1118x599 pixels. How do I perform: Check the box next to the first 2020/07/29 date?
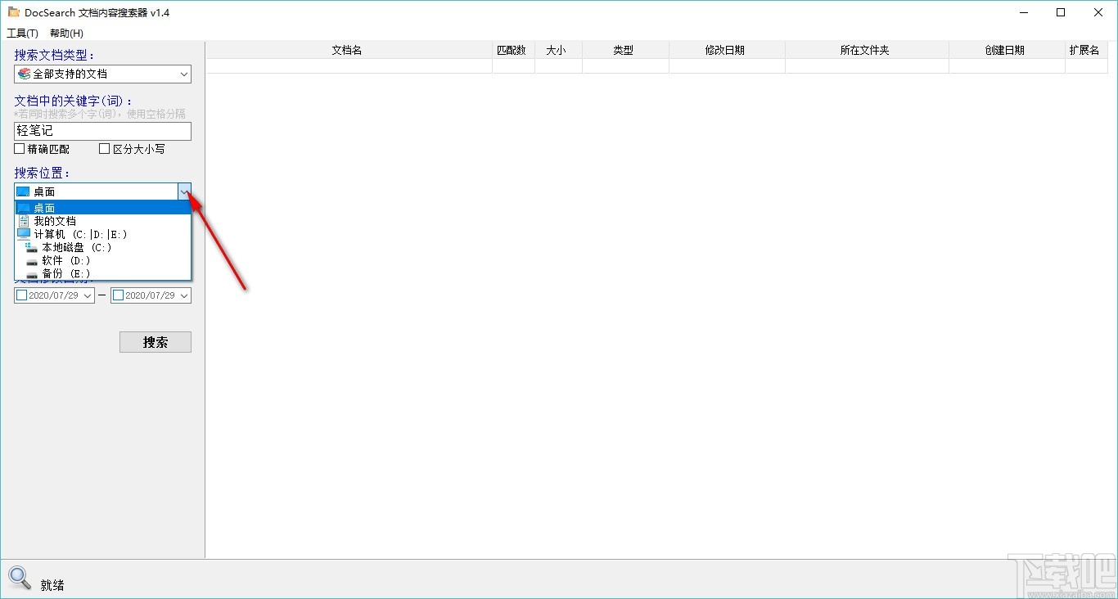pyautogui.click(x=20, y=295)
